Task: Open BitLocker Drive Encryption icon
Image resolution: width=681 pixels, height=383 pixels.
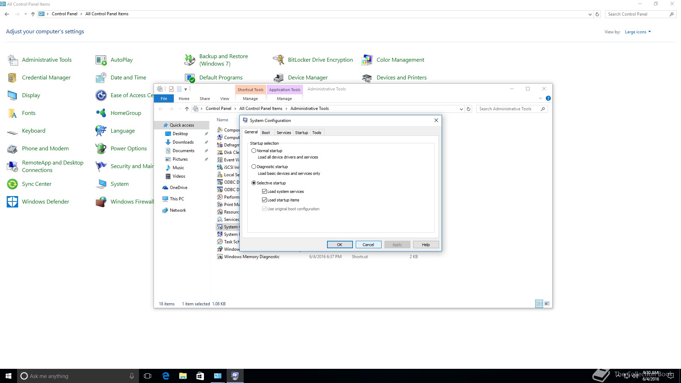Action: coord(278,60)
